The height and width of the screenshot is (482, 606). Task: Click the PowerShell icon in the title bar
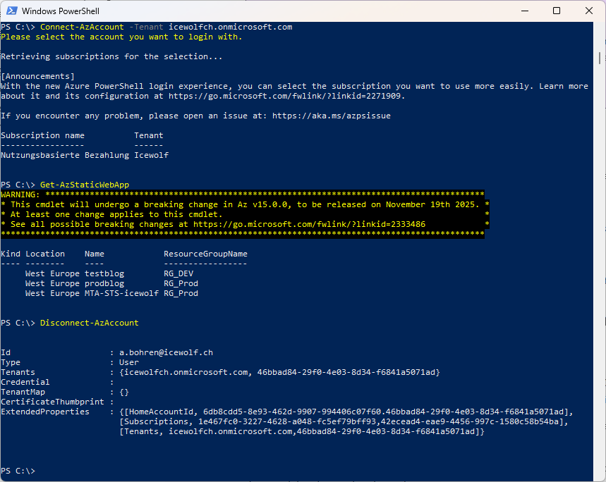click(11, 11)
